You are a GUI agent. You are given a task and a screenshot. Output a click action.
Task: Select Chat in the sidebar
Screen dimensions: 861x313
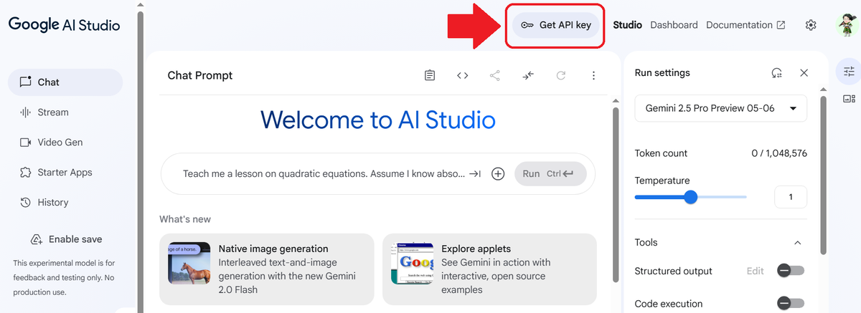[x=65, y=82]
